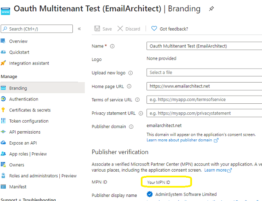This screenshot has height=201, width=262.
Task: Click the Select a file upload field
Action: 204,72
